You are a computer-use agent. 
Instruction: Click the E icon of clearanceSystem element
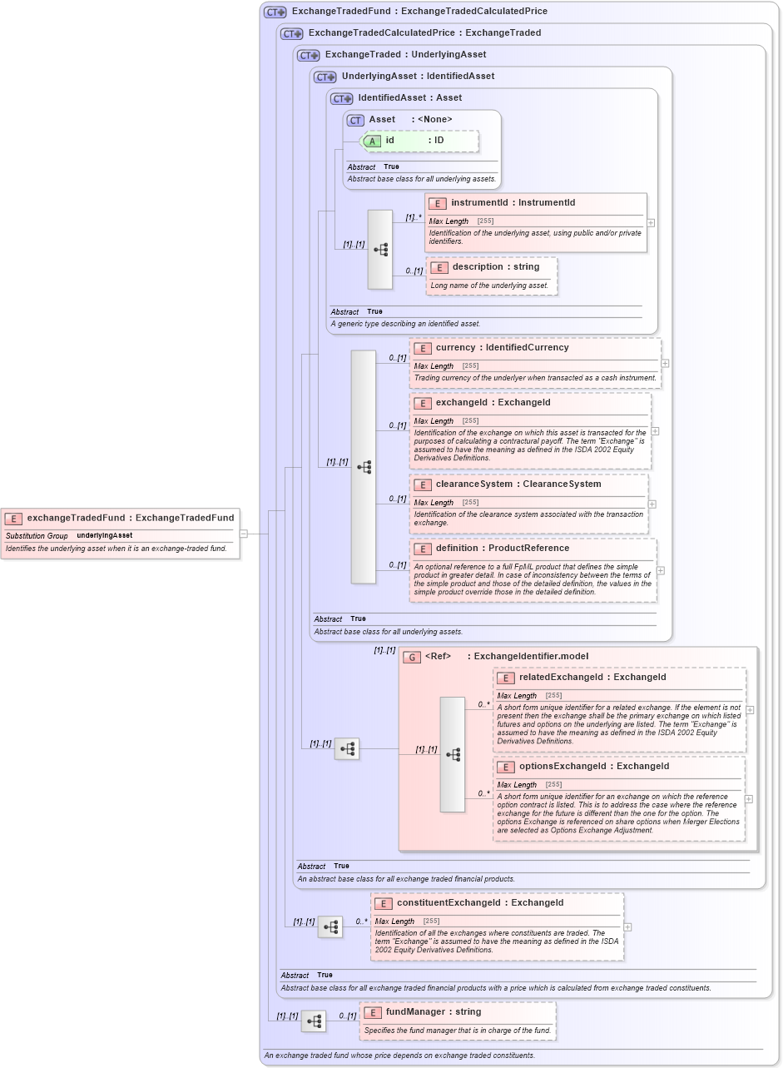(424, 485)
